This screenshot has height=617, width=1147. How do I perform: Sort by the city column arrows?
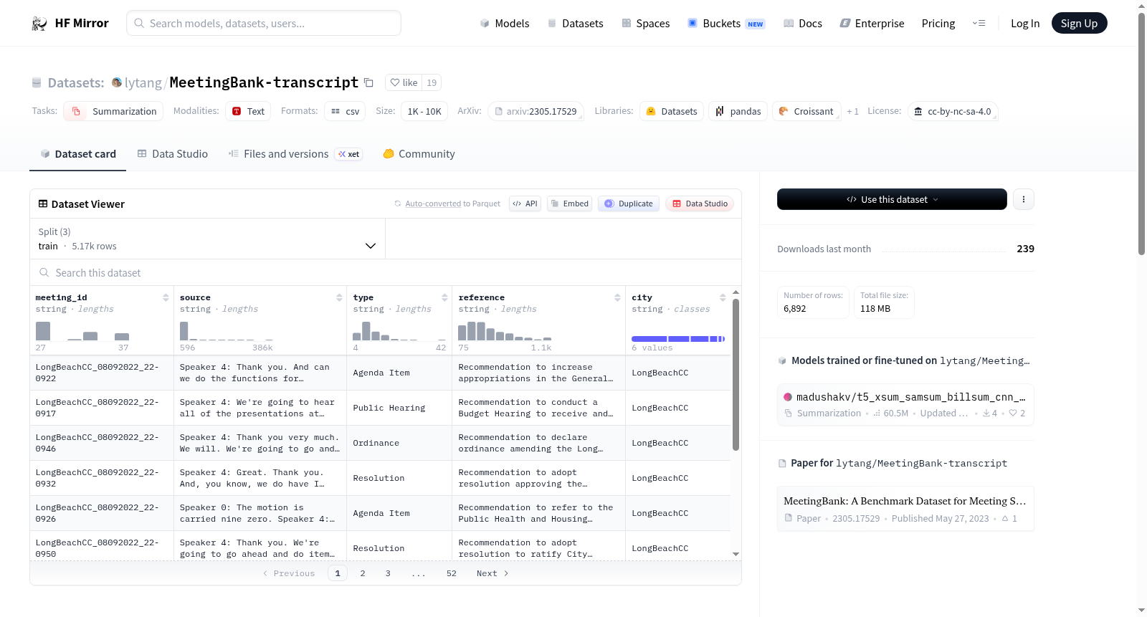[723, 297]
